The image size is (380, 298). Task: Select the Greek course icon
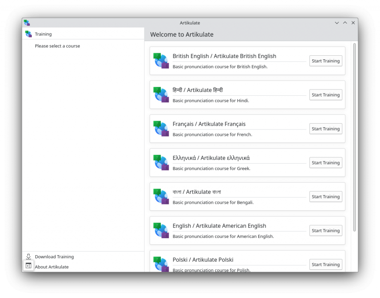[x=161, y=163]
